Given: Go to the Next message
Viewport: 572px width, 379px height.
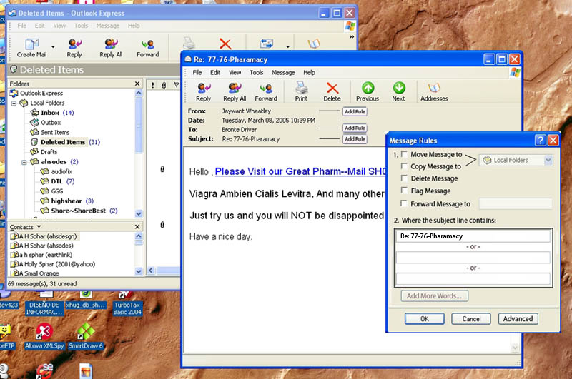Looking at the screenshot, I should [399, 92].
